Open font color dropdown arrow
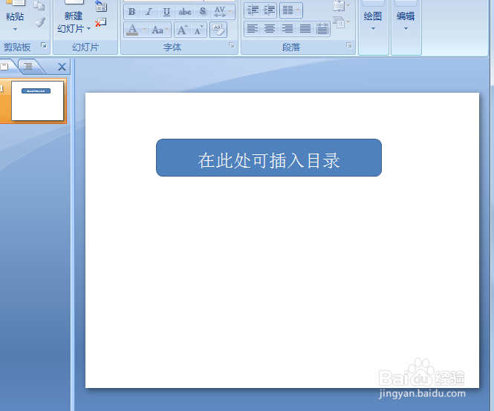Viewport: 494px width, 411px height. (144, 30)
